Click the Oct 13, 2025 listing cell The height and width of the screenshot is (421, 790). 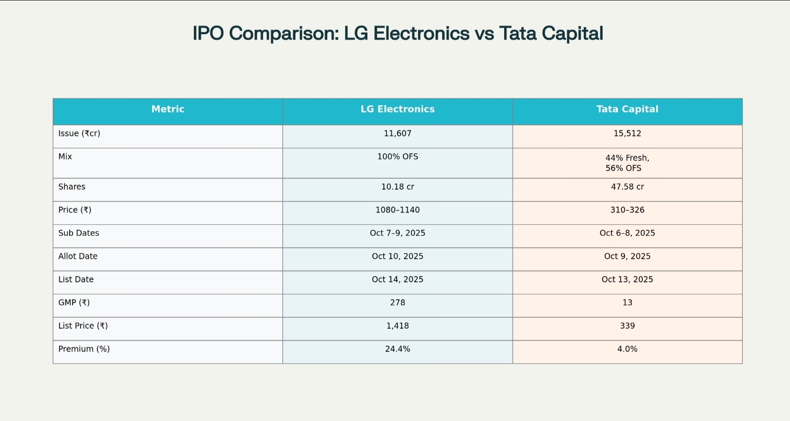[627, 280]
